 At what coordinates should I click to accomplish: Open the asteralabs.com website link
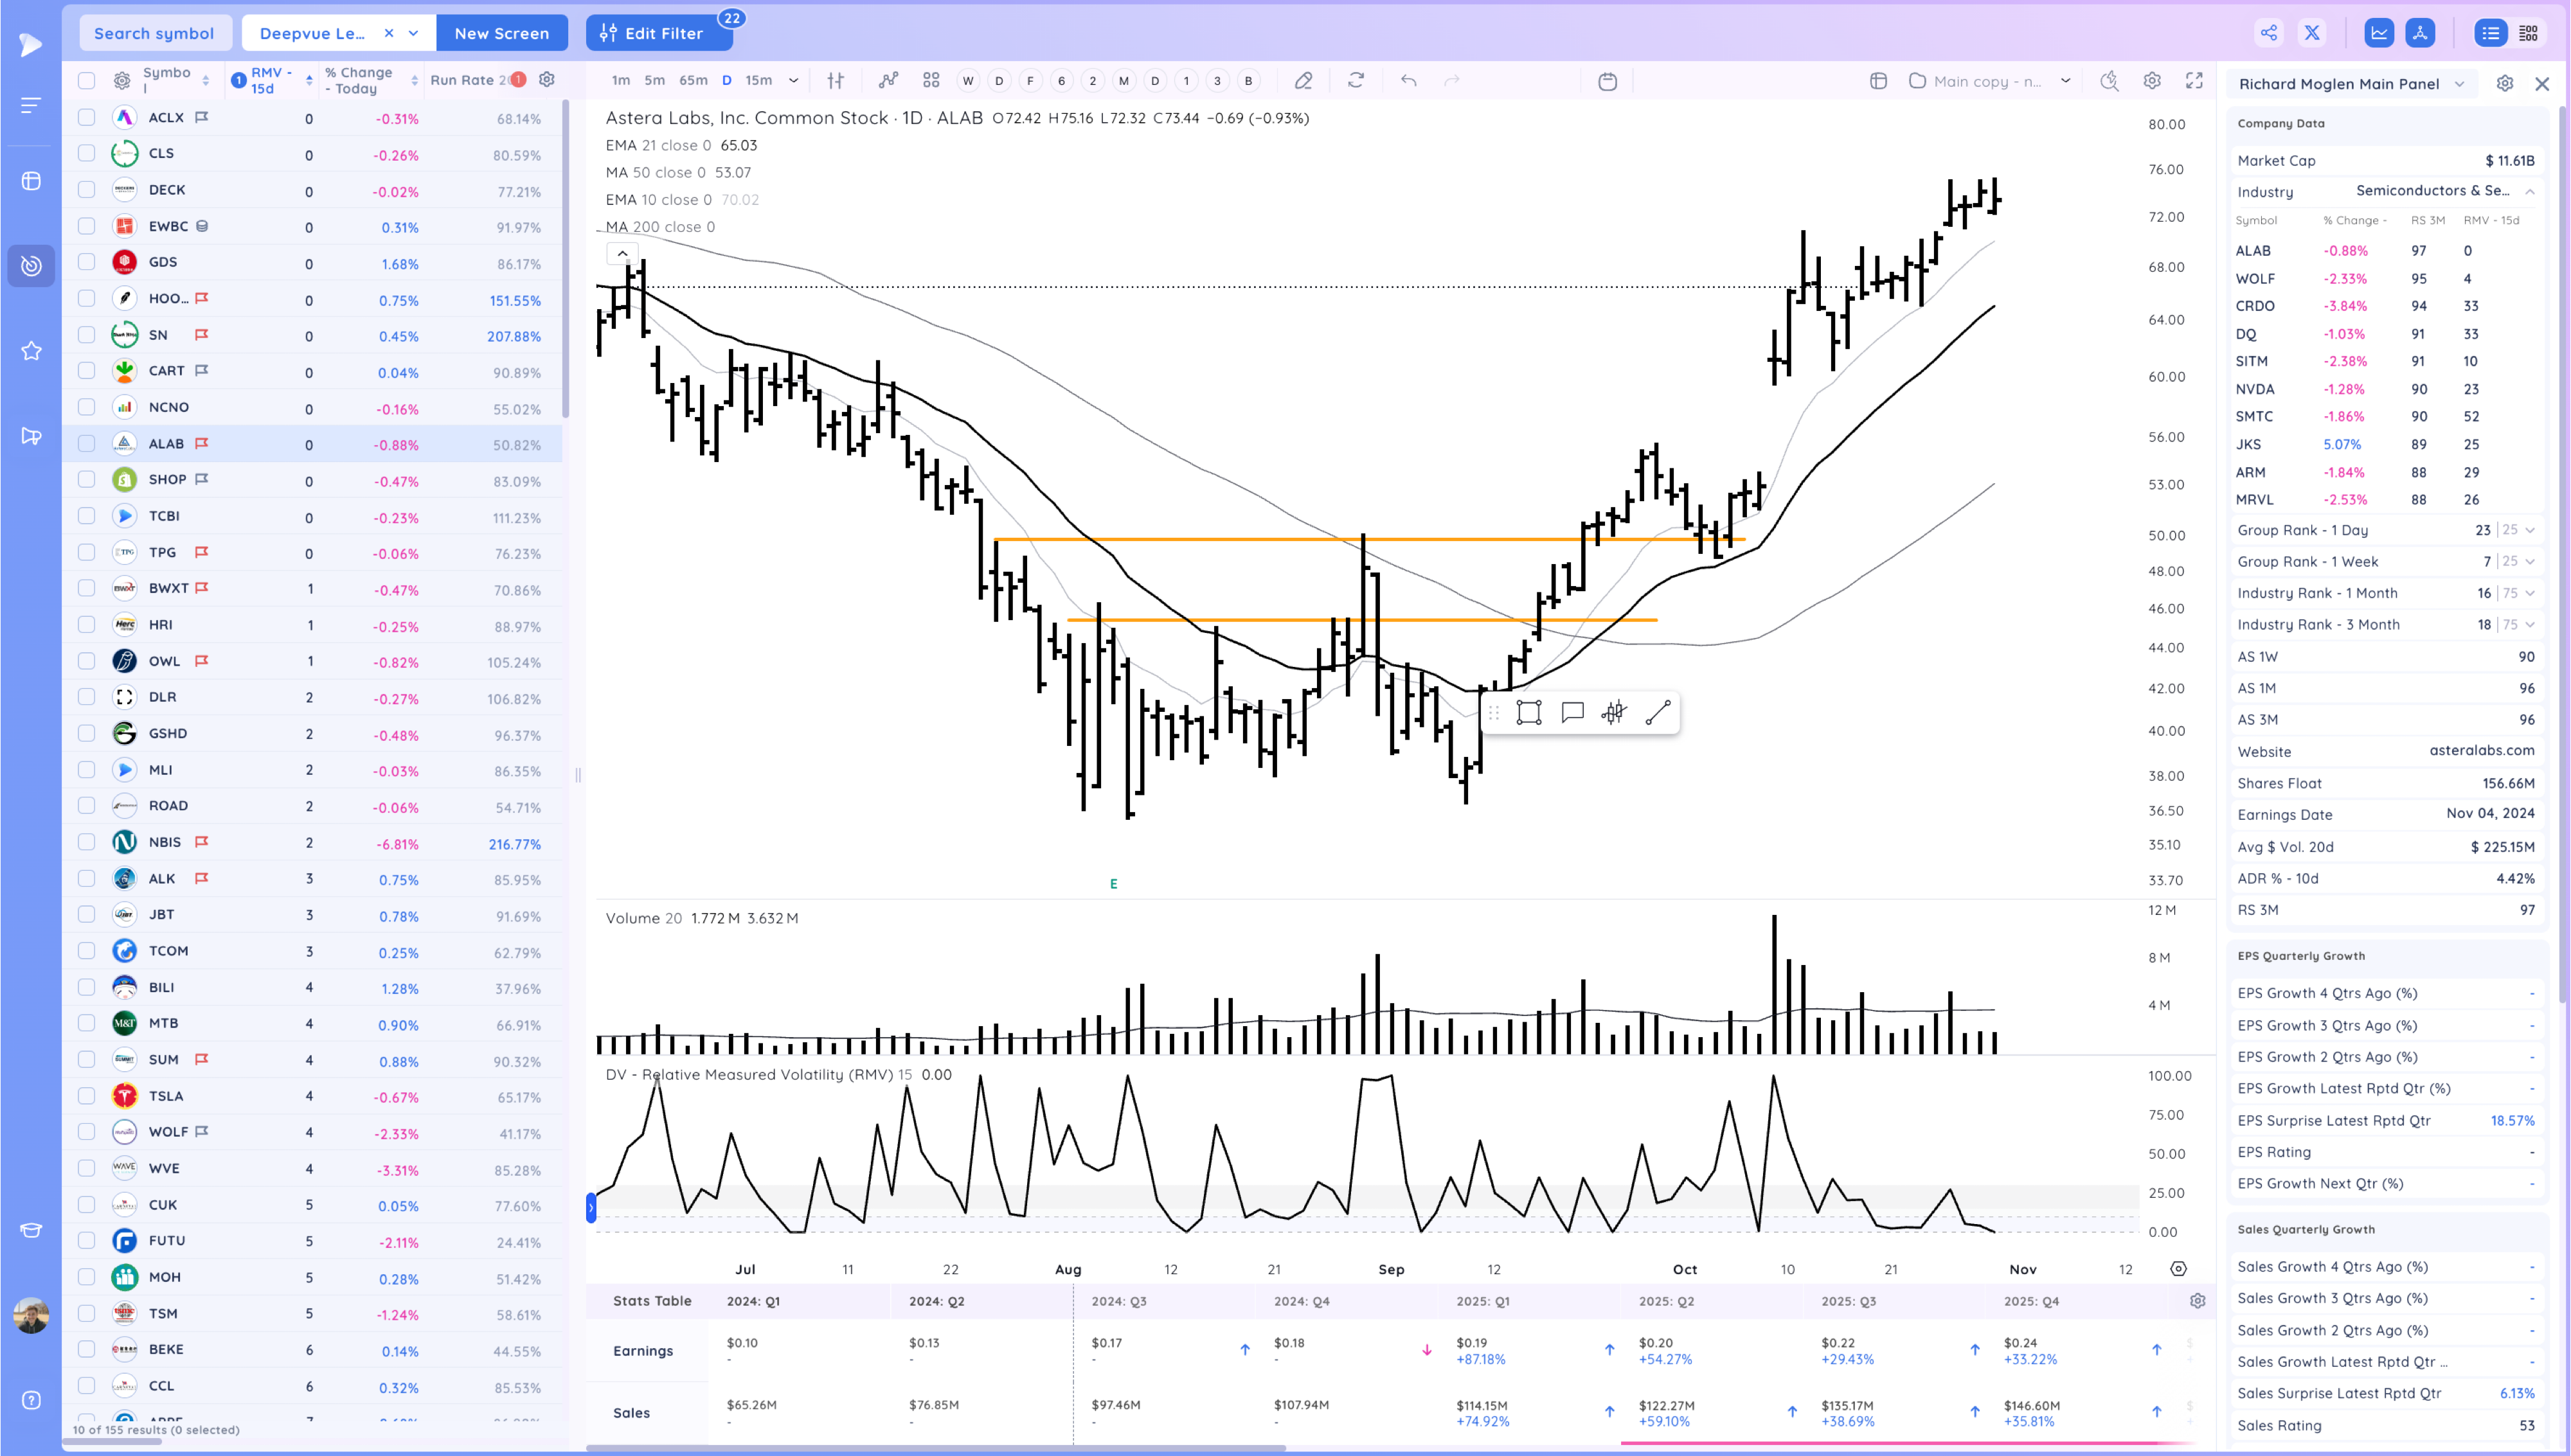pyautogui.click(x=2481, y=750)
